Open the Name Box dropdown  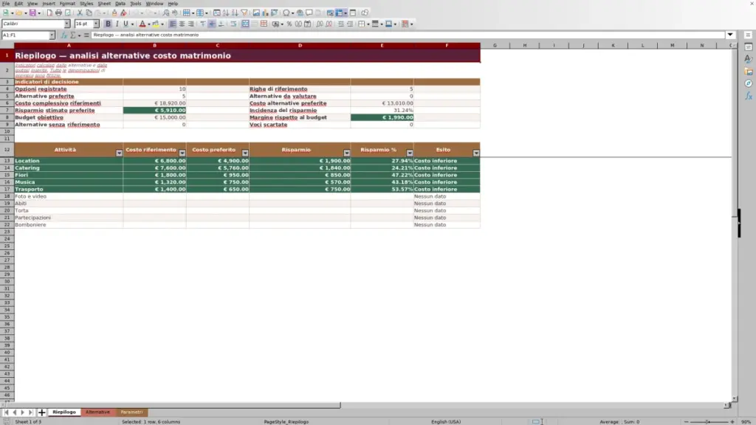[52, 35]
